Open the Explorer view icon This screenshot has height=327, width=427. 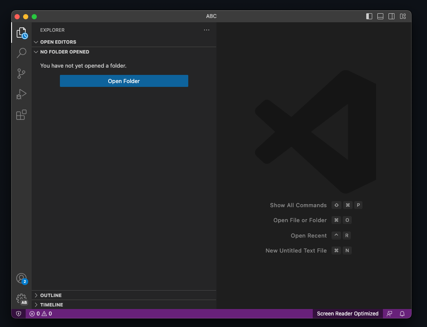(21, 33)
